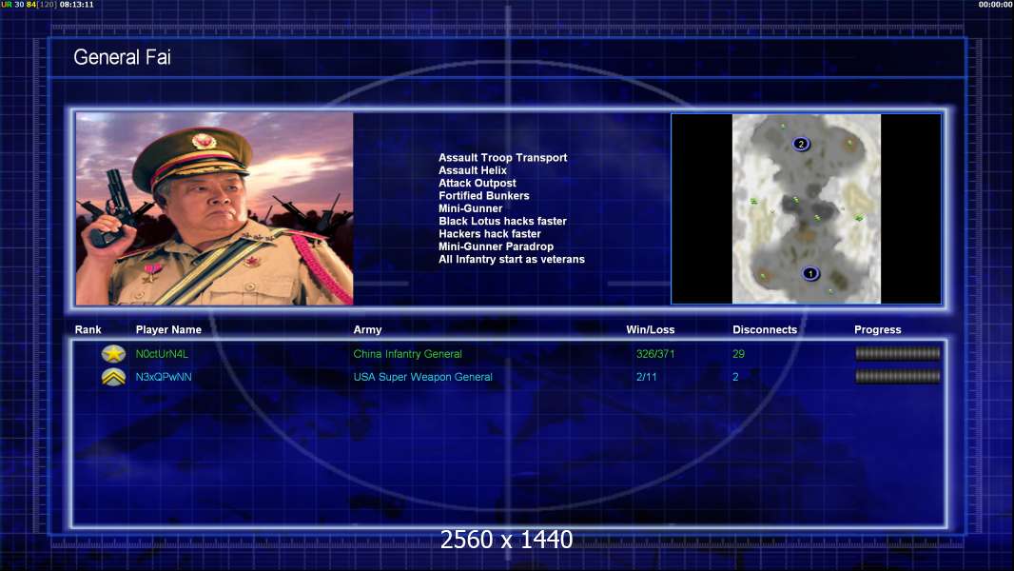Click the General Fai portrait image
Screen dimensions: 1014x571
[215, 208]
